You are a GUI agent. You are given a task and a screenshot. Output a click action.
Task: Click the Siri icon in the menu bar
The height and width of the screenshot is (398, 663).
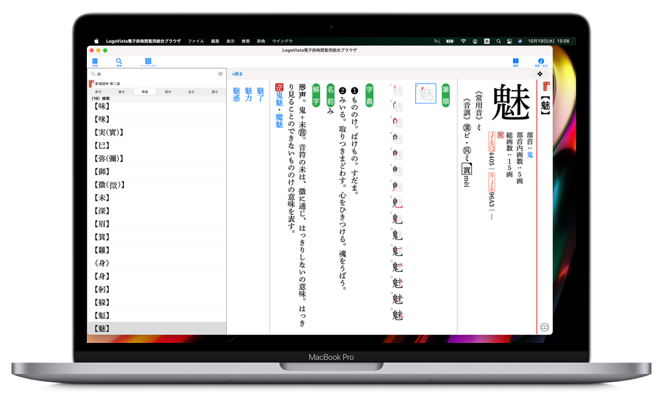click(x=520, y=41)
